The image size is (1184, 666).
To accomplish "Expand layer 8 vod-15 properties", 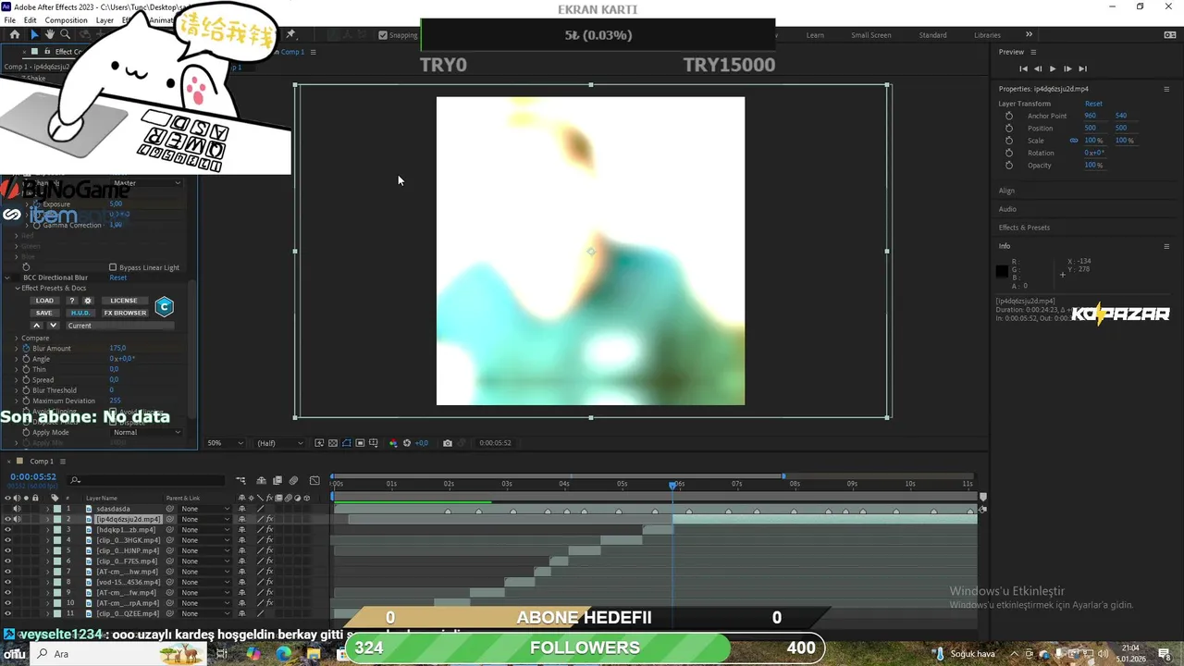I will 48,582.
